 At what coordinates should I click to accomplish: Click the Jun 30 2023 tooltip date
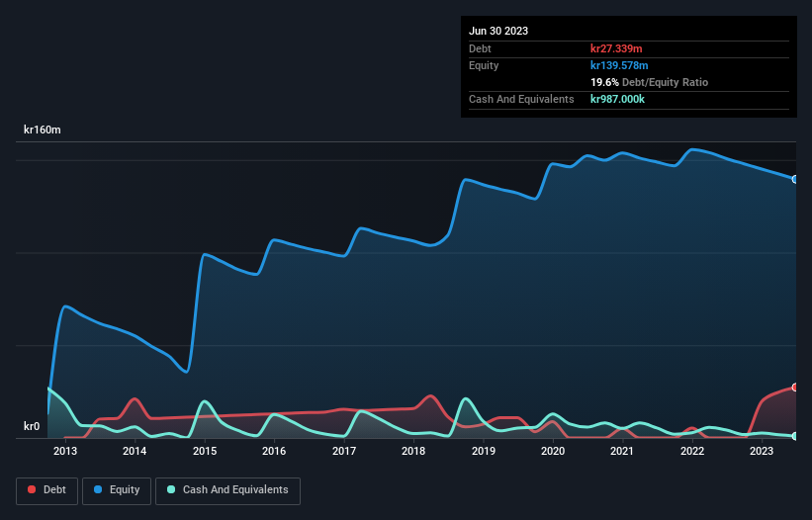pos(498,31)
